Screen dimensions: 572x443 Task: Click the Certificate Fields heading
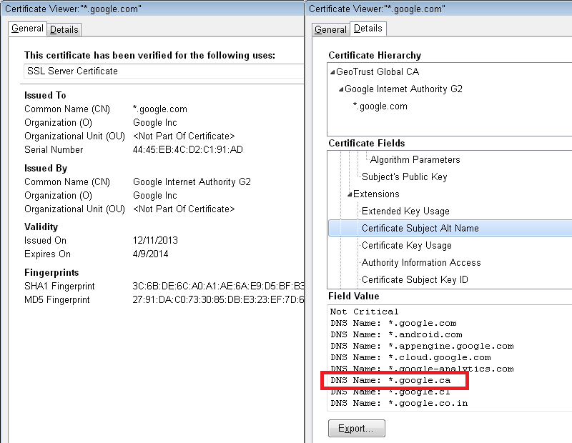click(367, 144)
